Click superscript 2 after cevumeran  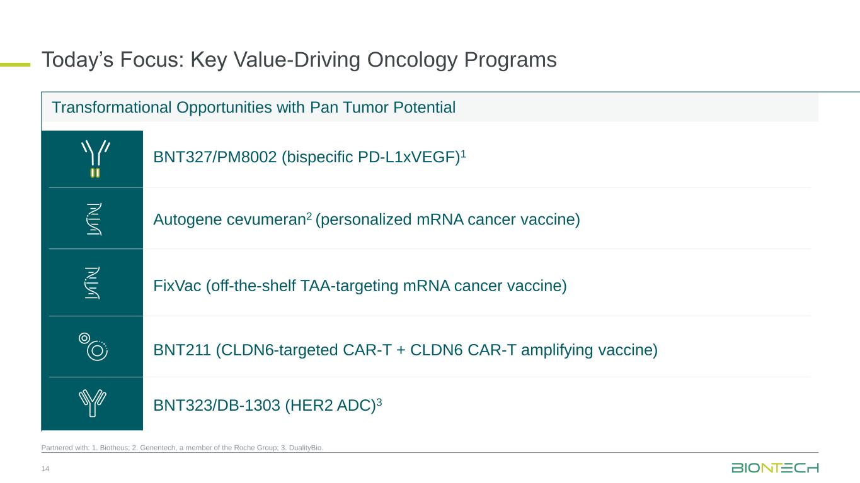point(309,215)
